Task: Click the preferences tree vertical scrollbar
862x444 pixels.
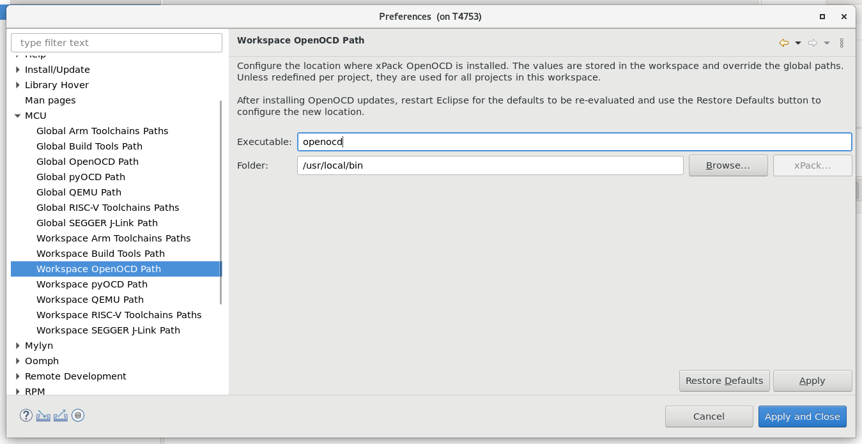Action: coord(221,202)
